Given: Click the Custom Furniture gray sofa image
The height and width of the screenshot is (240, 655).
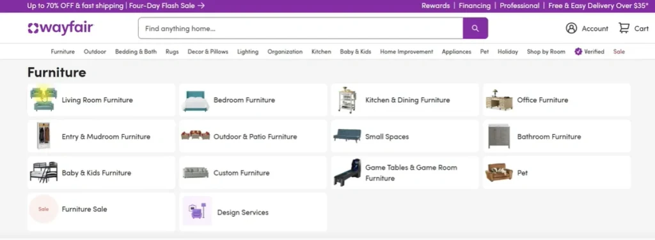Looking at the screenshot, I should tap(196, 172).
